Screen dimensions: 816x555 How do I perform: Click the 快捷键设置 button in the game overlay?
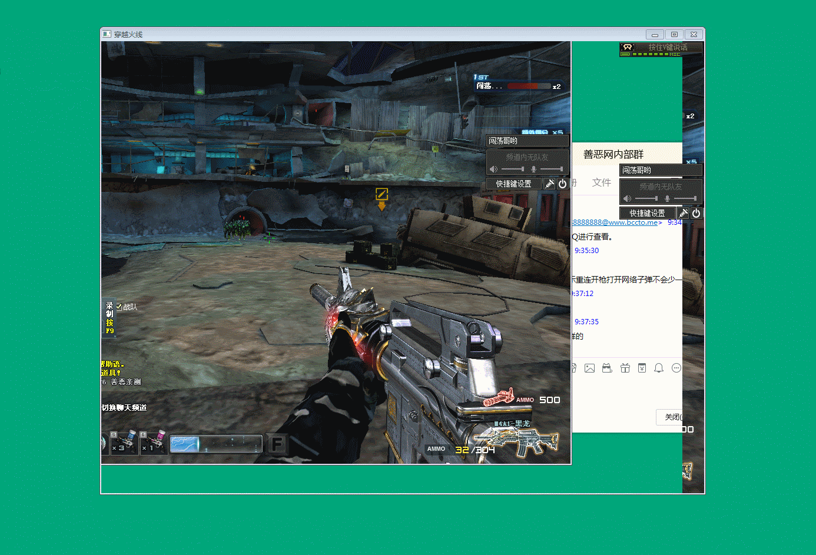(513, 184)
